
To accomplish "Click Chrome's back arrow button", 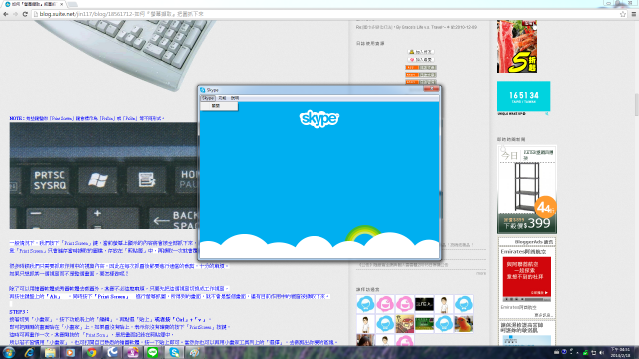I will (x=6, y=14).
